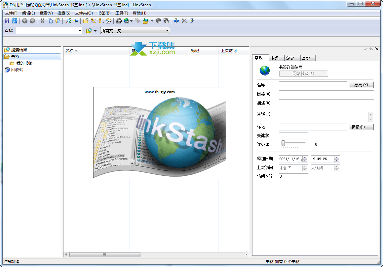Click the grey checkmark apply icon in details panel
Screen dimensions: 383x267
click(x=365, y=49)
